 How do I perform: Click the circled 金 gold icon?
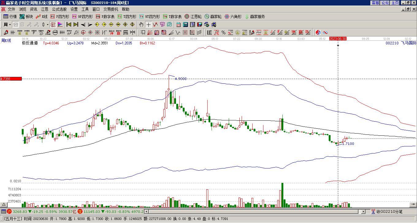(x=238, y=32)
